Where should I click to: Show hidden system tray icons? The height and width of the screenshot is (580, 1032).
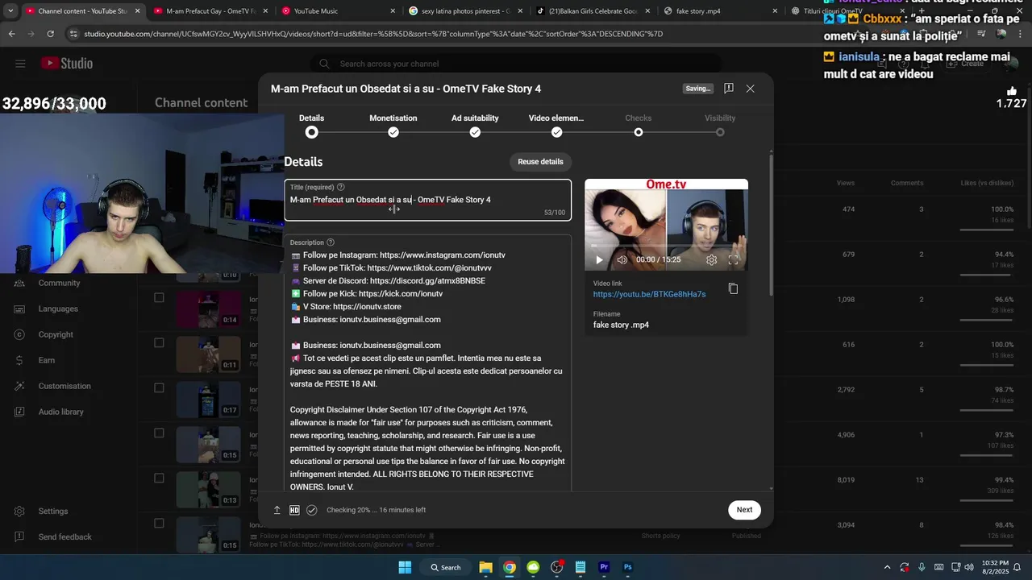888,567
